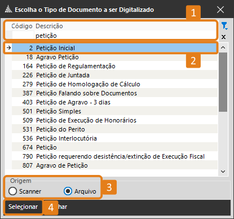This screenshot has height=219, width=234.
Task: Click the application logo in the title bar
Action: [x=8, y=9]
